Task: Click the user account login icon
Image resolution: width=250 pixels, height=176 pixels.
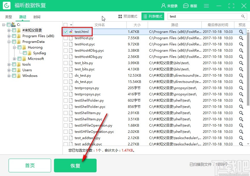Action: (x=163, y=6)
